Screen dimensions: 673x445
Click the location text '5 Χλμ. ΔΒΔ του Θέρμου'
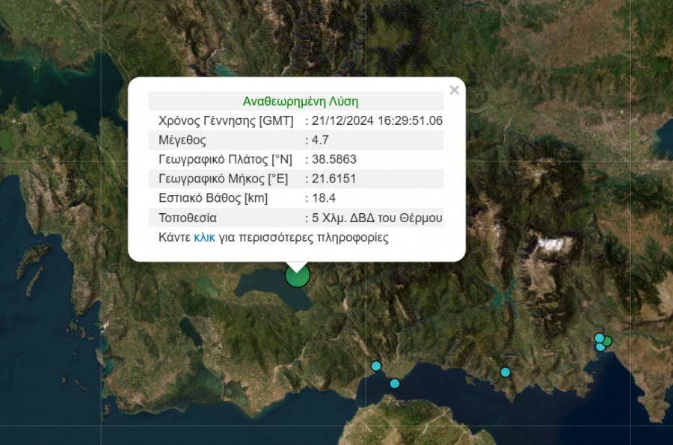377,218
